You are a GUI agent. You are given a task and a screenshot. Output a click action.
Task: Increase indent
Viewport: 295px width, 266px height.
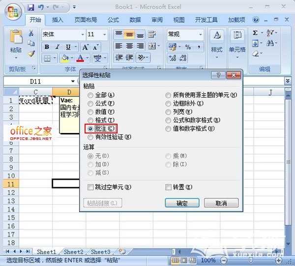coord(129,57)
